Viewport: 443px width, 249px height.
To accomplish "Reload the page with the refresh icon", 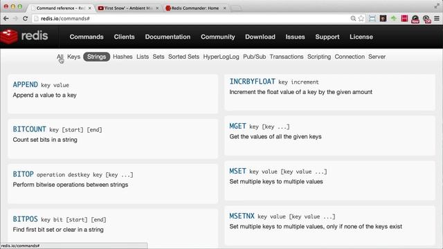I will (25, 19).
